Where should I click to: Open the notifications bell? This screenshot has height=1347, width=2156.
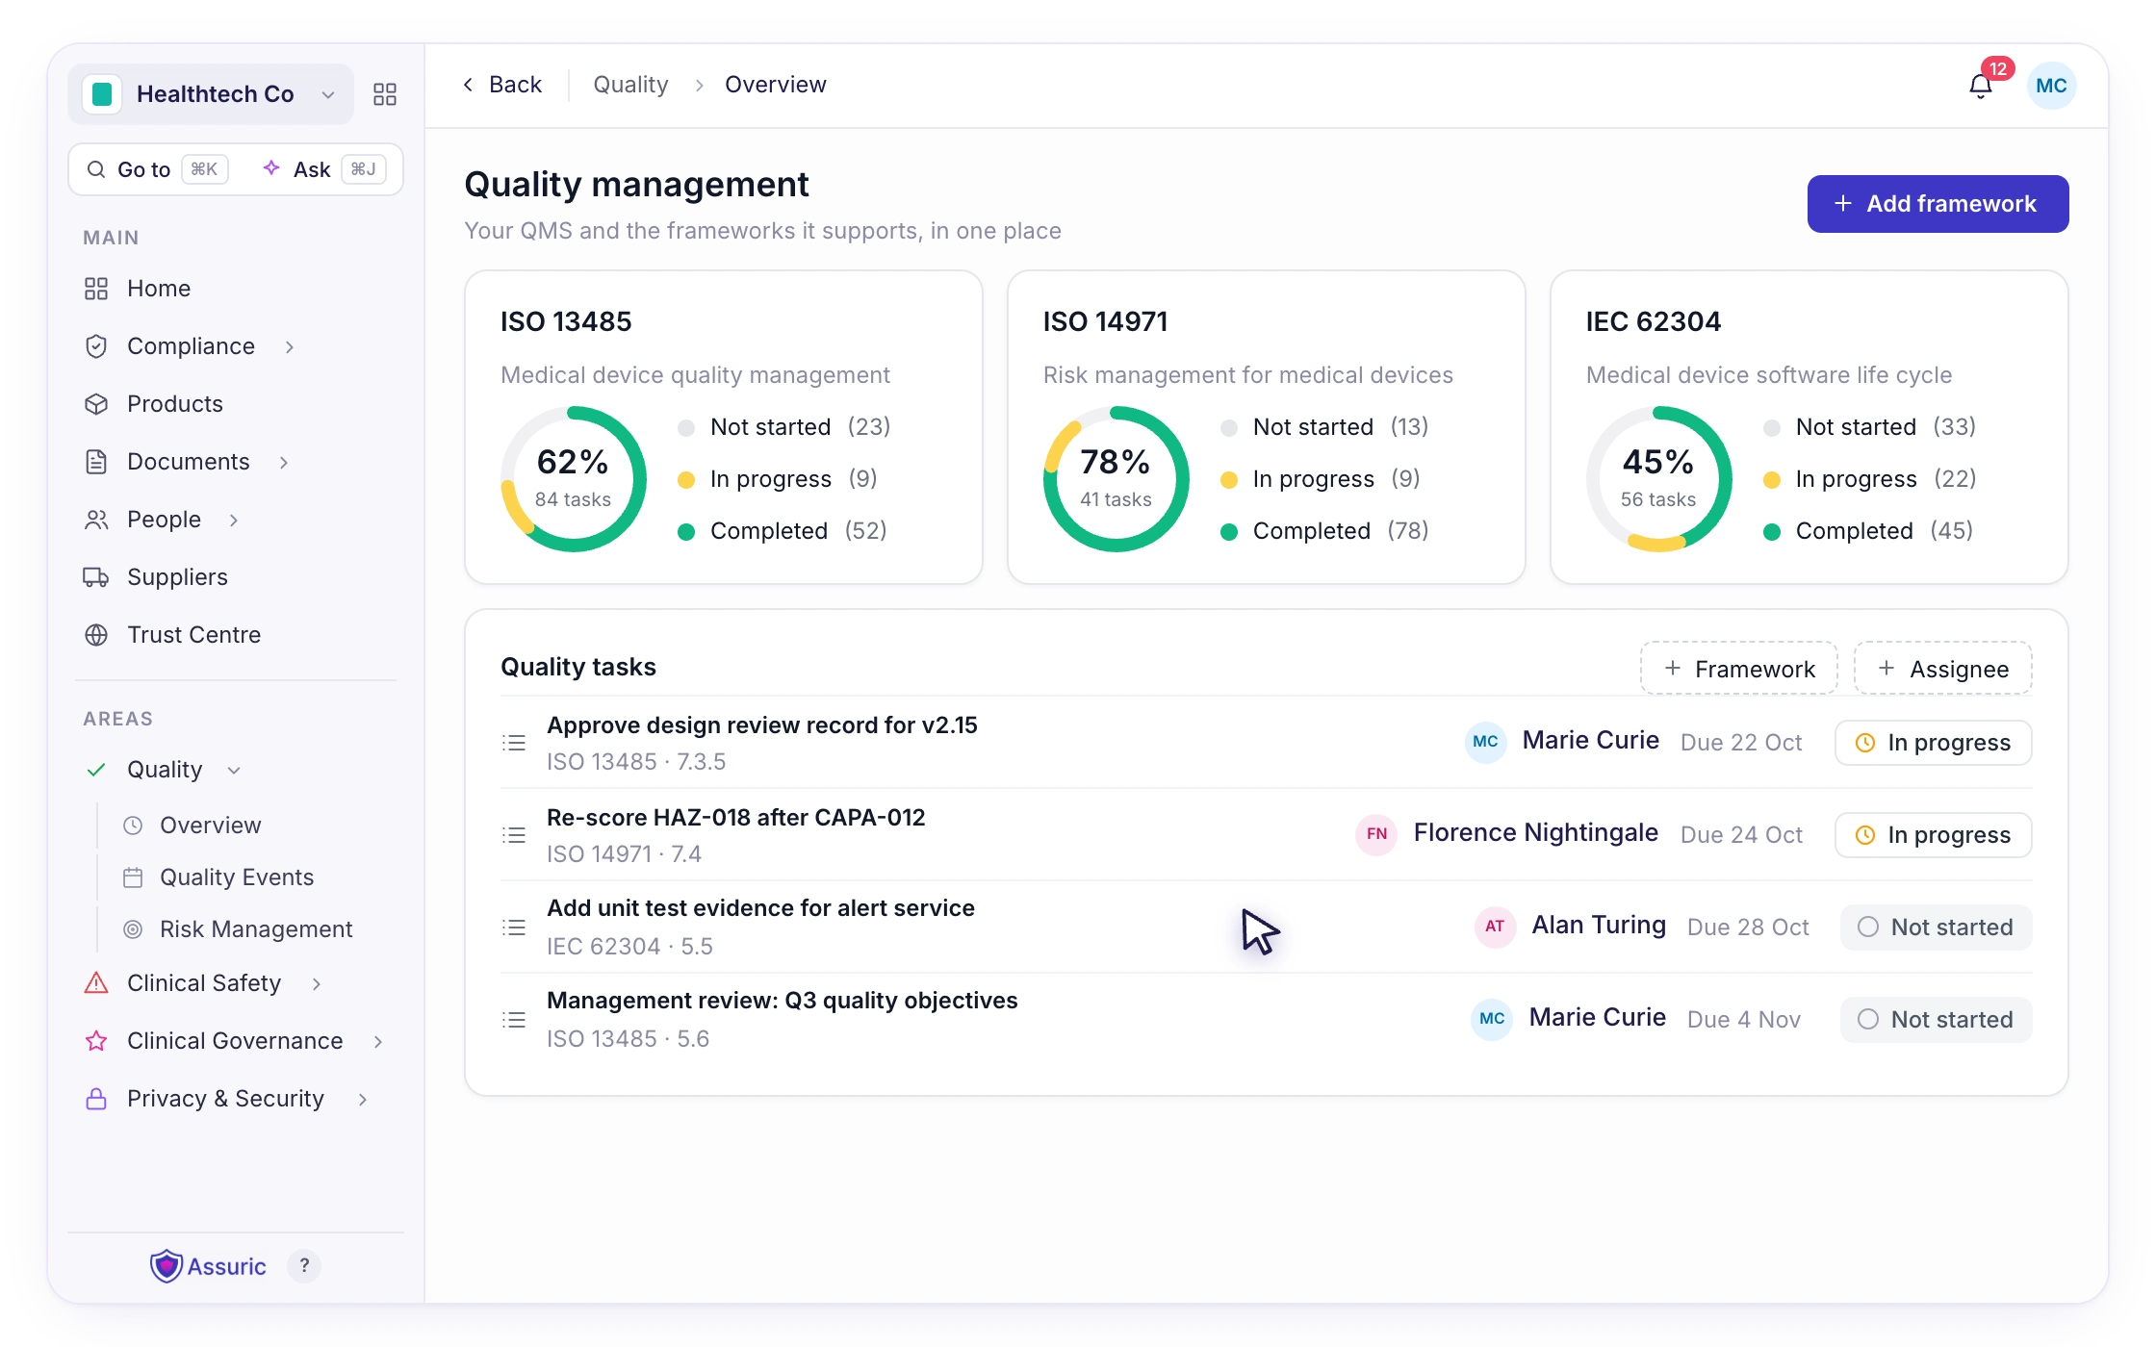(1980, 86)
